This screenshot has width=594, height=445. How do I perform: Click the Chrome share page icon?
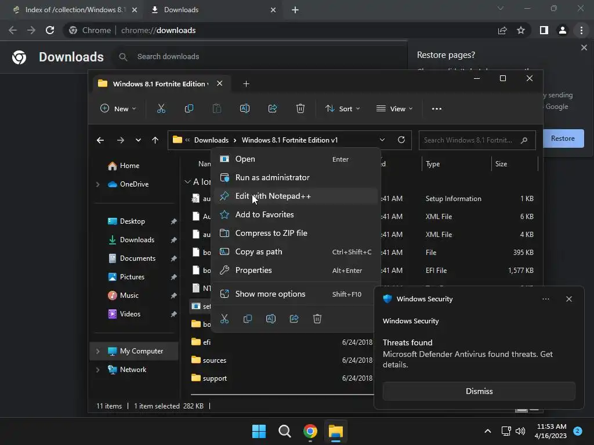pyautogui.click(x=502, y=30)
